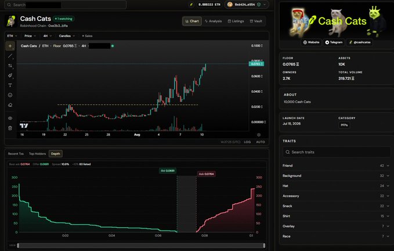Expand the Background trait row
Image resolution: width=394 pixels, height=251 pixels.
pos(337,176)
